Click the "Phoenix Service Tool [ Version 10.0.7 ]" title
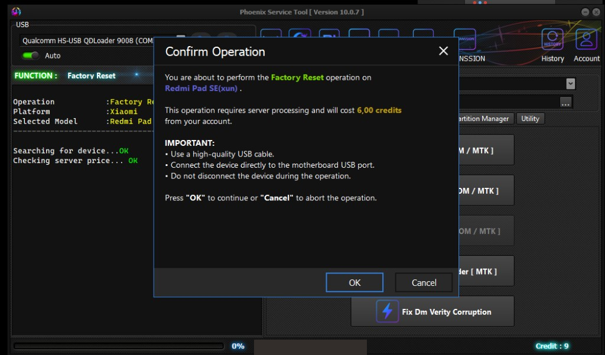Viewport: 605px width, 355px height. pos(302,12)
